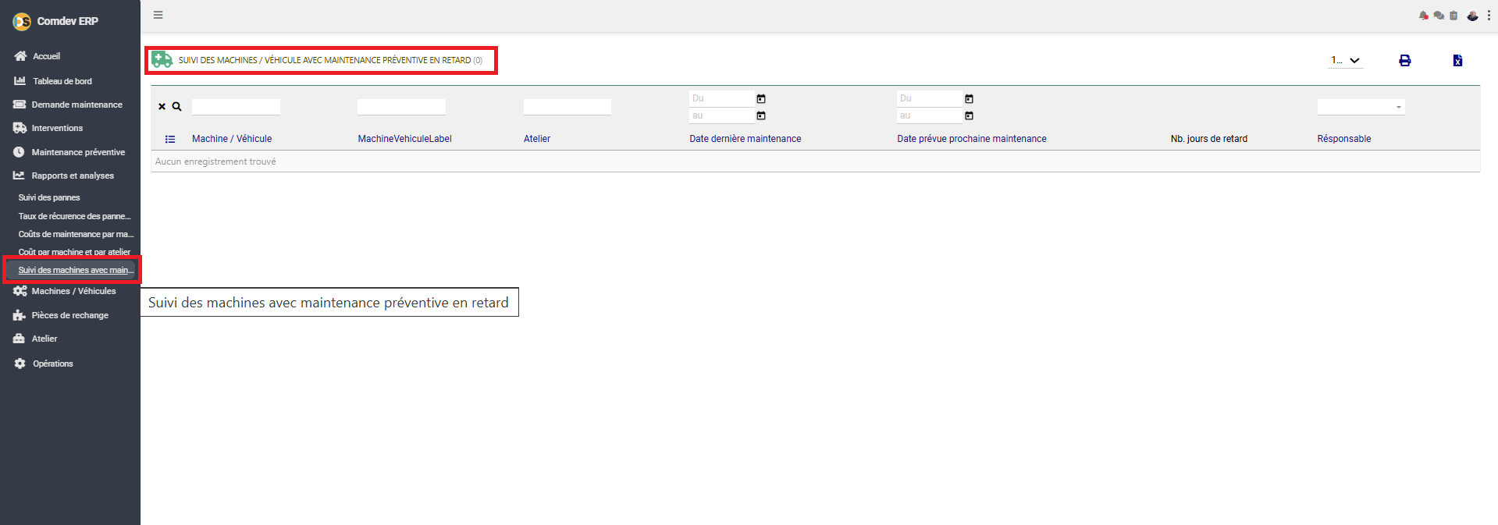Open Opérations in the sidebar
The image size is (1498, 525).
click(x=52, y=364)
